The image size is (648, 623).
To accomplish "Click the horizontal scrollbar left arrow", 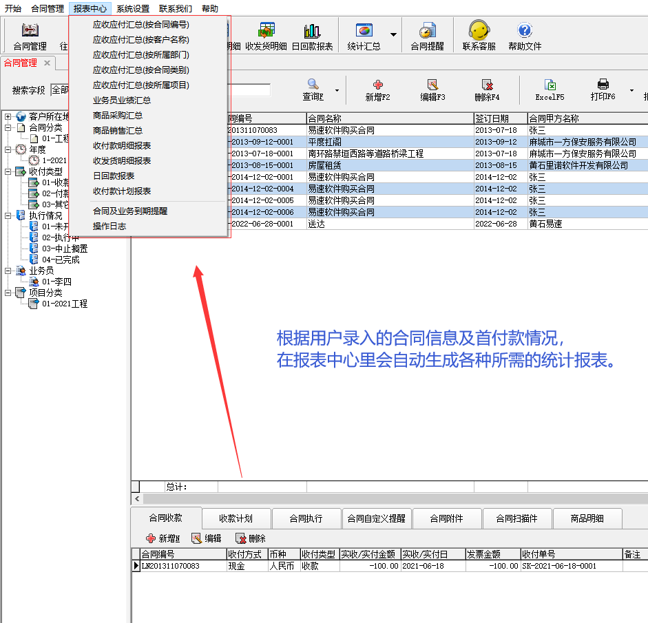I will (x=137, y=498).
